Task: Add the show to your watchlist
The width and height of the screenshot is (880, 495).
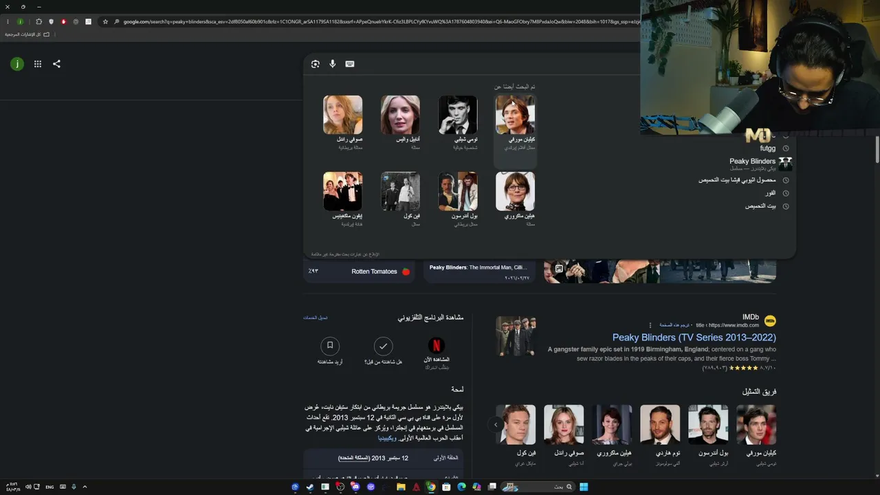Action: (x=330, y=346)
